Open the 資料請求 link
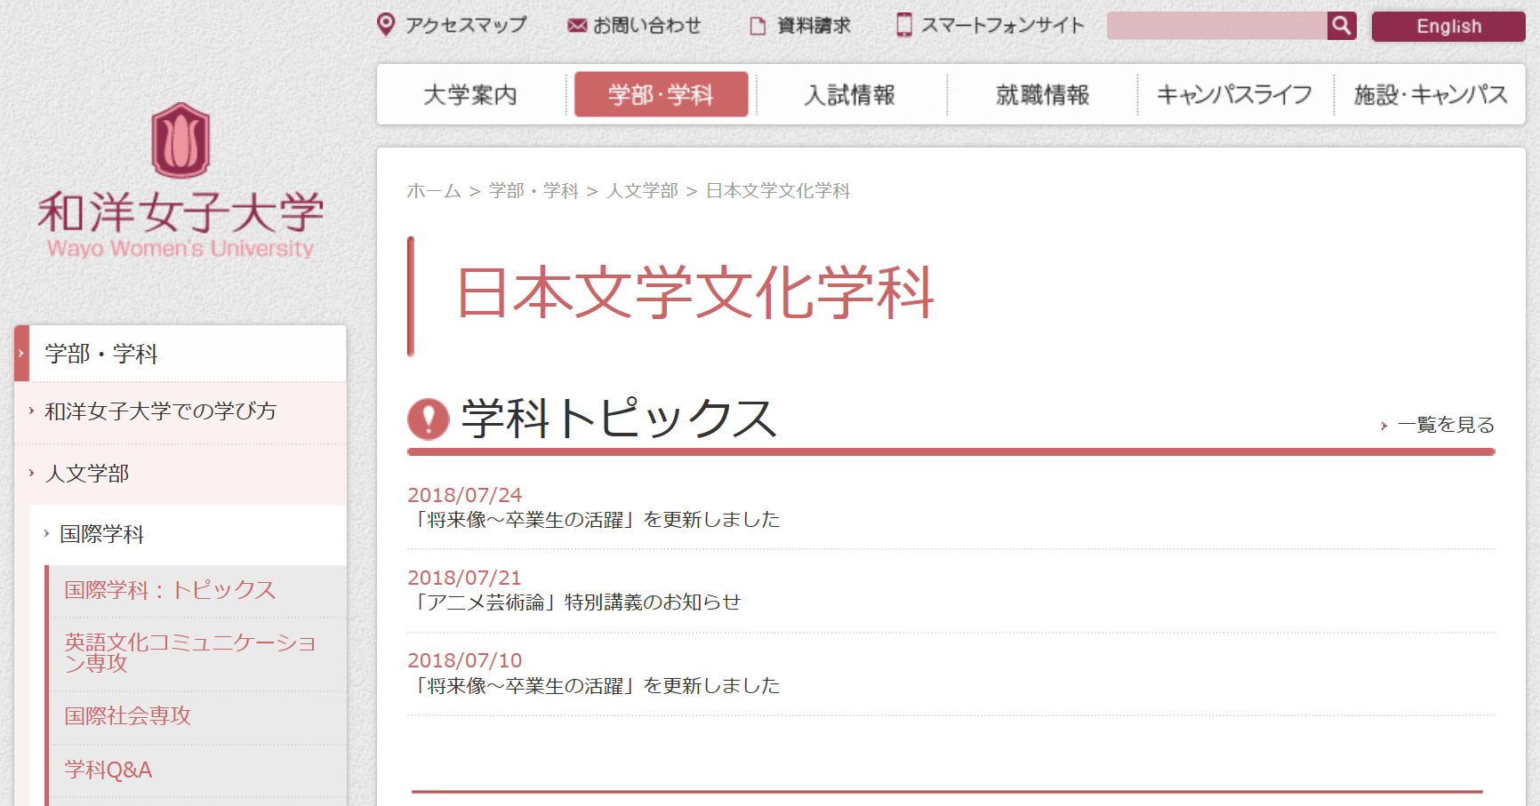The image size is (1540, 806). coord(814,26)
